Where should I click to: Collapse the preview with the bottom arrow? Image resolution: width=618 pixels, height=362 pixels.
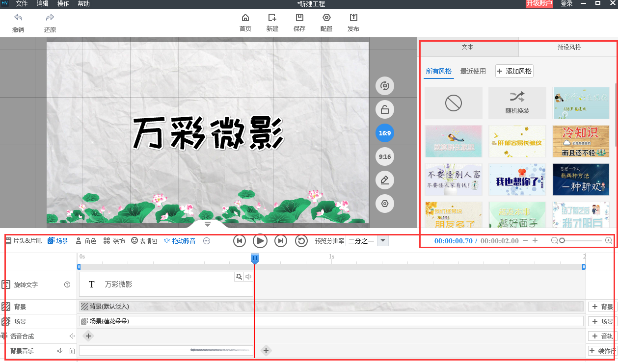(208, 224)
